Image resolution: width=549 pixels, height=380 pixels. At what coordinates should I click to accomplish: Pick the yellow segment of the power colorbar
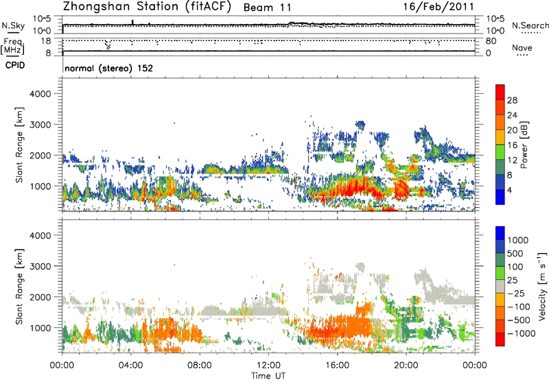click(x=500, y=137)
